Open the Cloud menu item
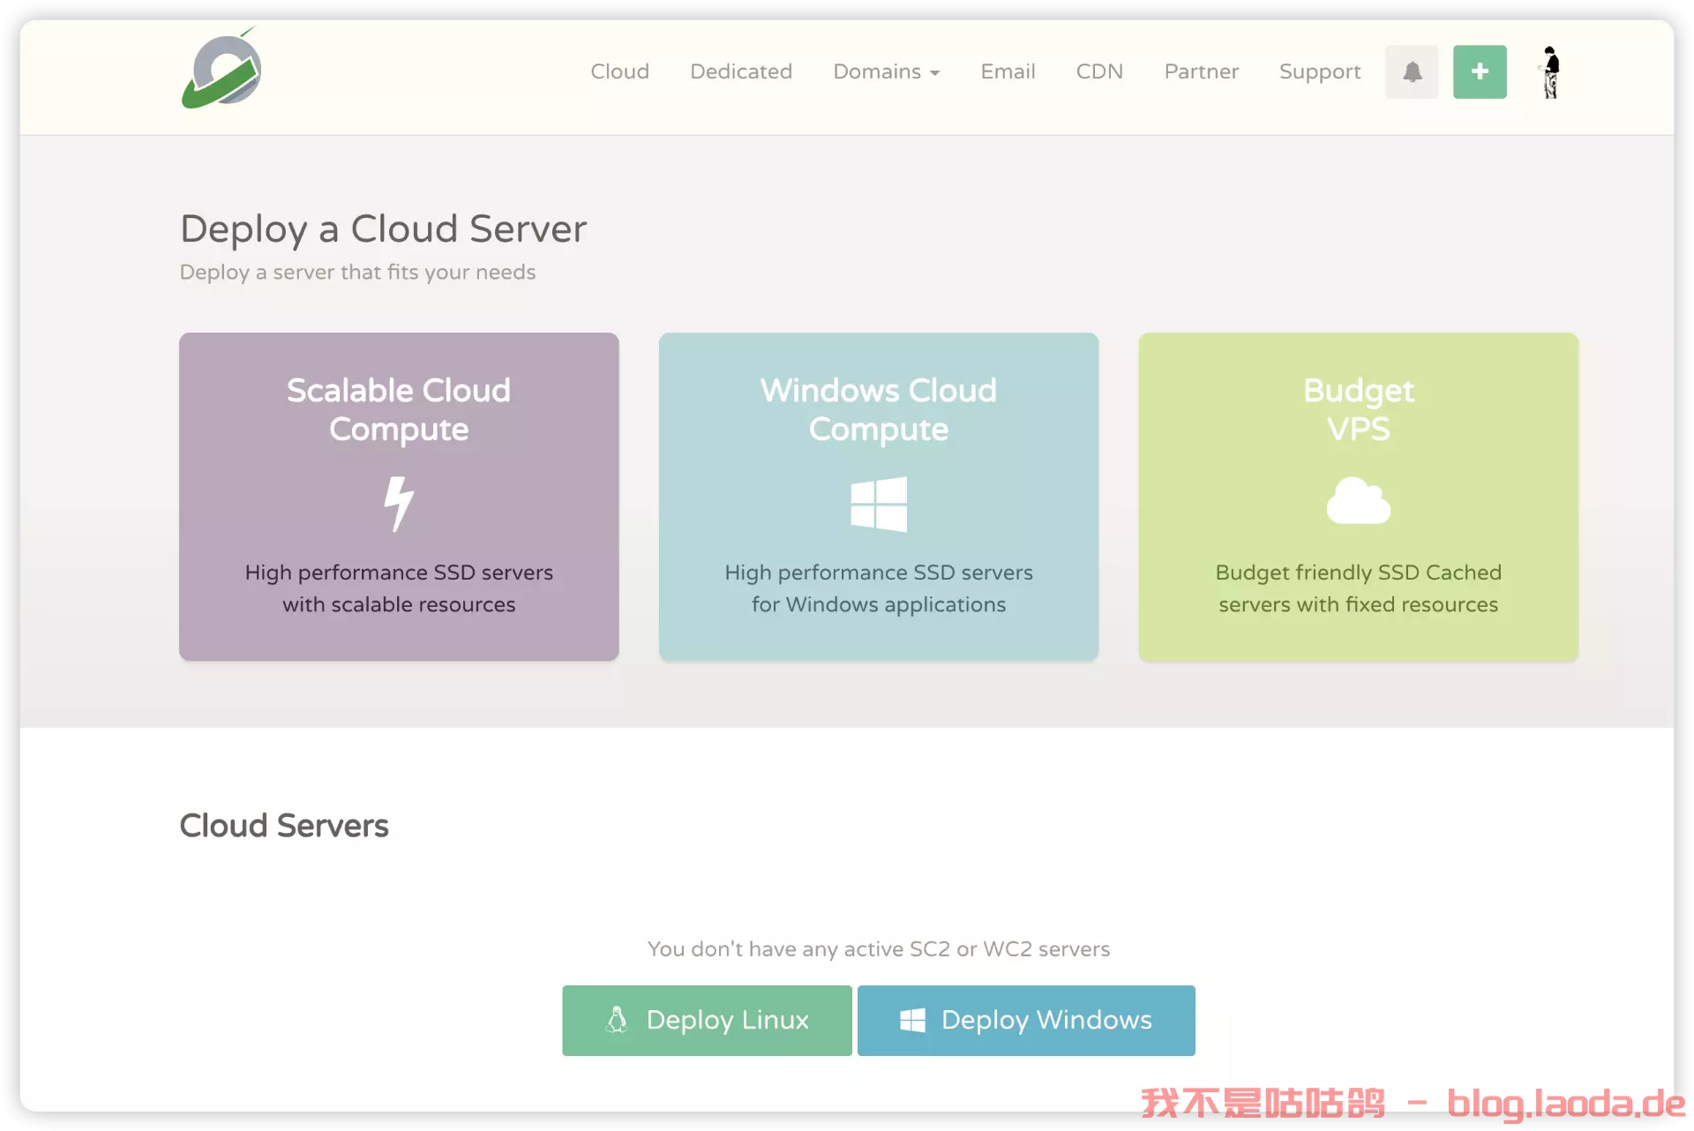This screenshot has height=1131, width=1694. click(619, 71)
